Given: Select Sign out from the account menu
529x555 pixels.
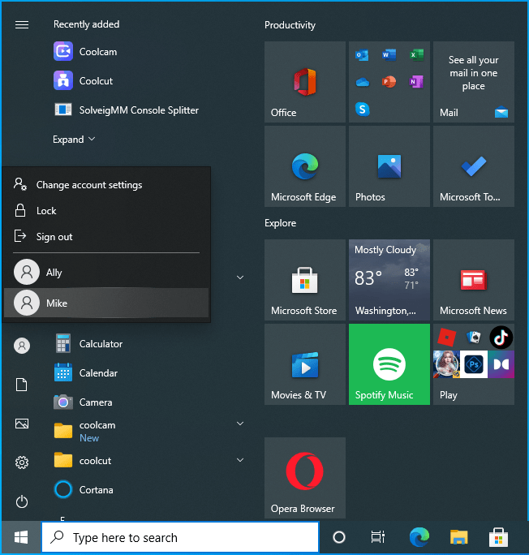Looking at the screenshot, I should tap(54, 237).
